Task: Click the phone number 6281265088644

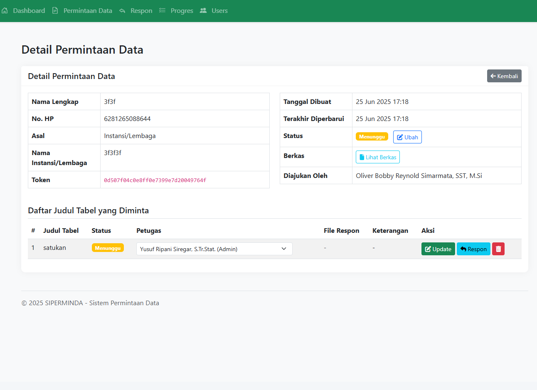Action: click(127, 119)
